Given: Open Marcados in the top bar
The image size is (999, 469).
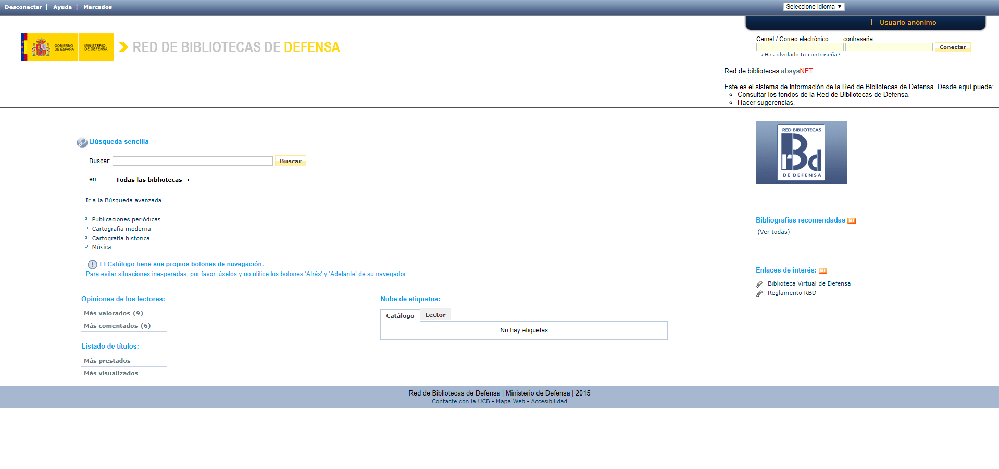Looking at the screenshot, I should click(x=98, y=7).
